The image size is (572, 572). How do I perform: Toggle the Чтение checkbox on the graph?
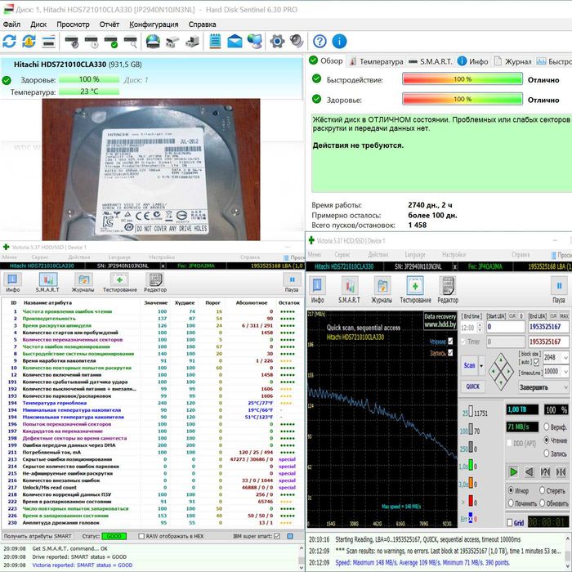(450, 341)
